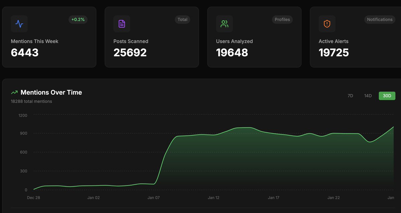Click the 19725 active alerts value
The width and height of the screenshot is (401, 213).
pos(334,52)
